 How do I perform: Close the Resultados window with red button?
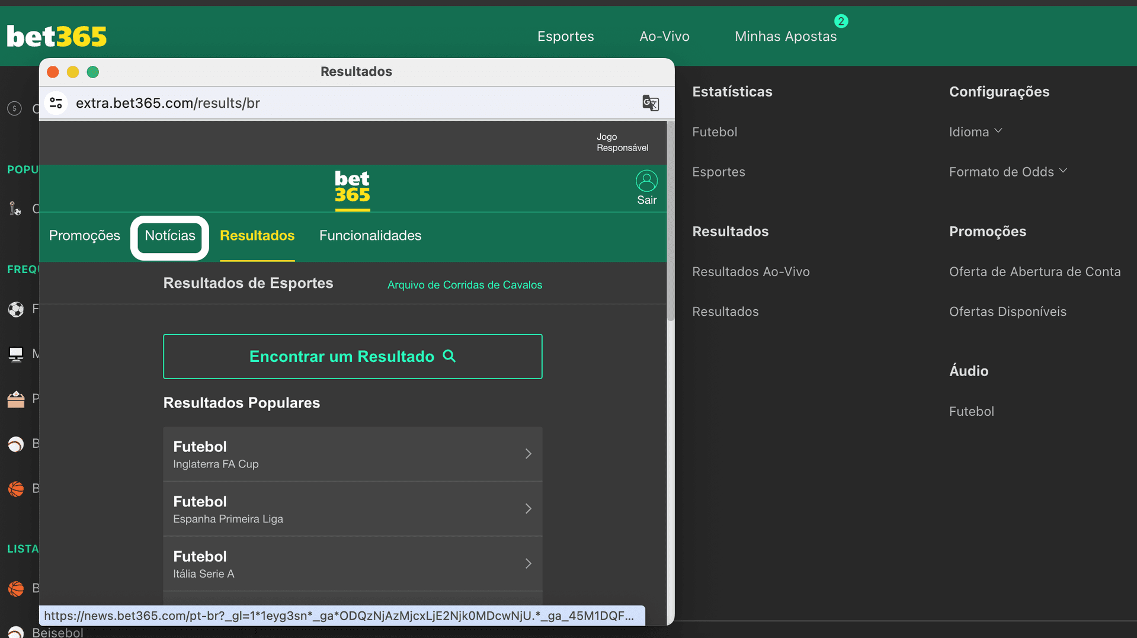[53, 72]
